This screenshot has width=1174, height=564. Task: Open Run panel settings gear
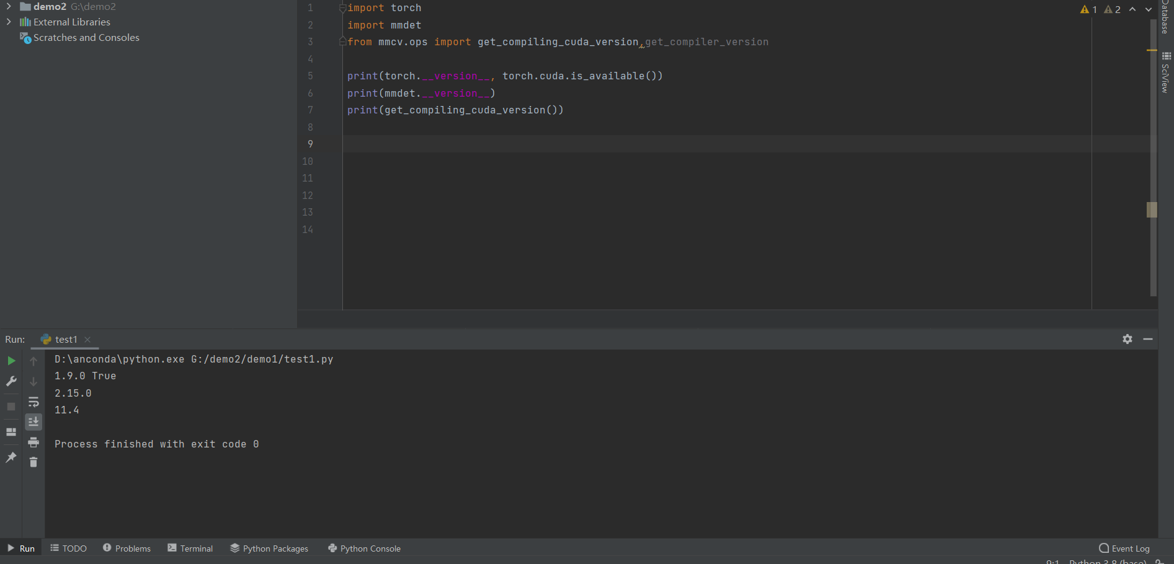[x=1127, y=339]
